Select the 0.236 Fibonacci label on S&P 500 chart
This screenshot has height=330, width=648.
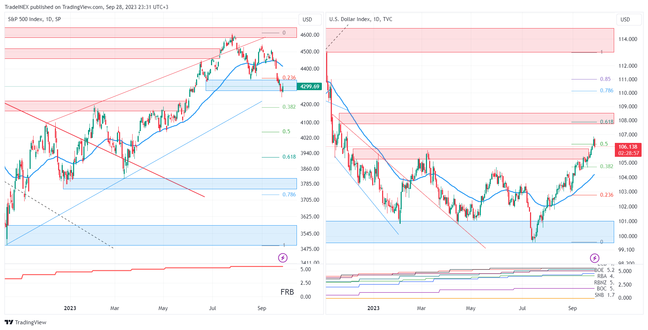289,78
